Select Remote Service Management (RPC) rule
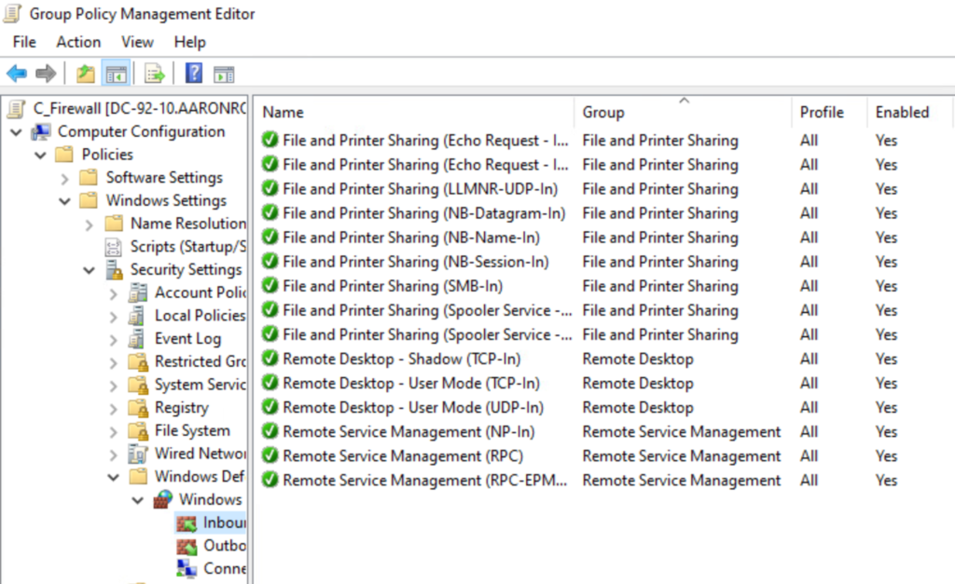 tap(402, 455)
